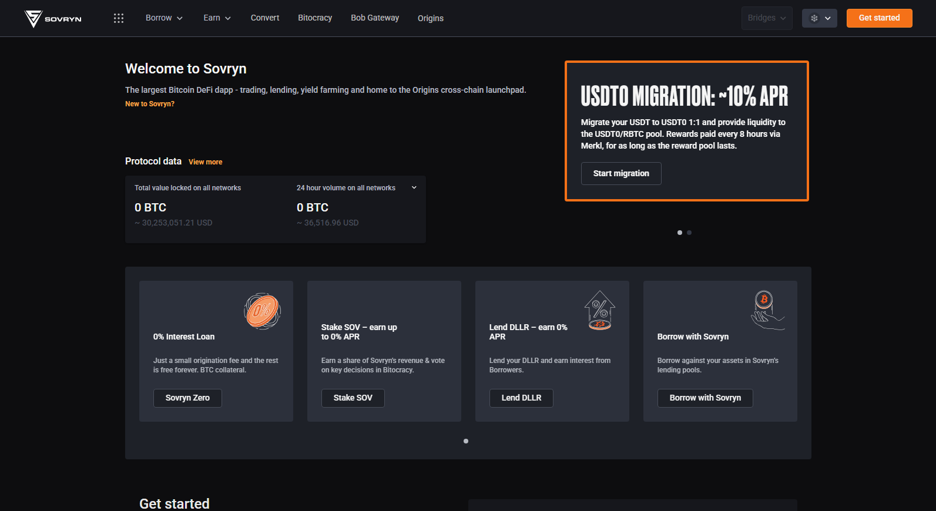This screenshot has height=511, width=936.
Task: Expand the Borrow menu
Action: point(164,18)
